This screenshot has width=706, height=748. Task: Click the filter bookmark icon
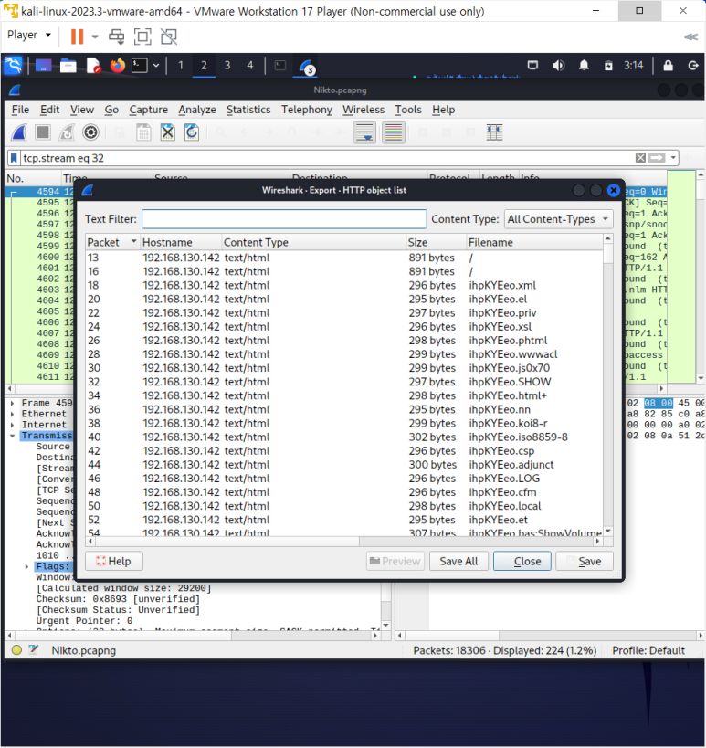14,158
